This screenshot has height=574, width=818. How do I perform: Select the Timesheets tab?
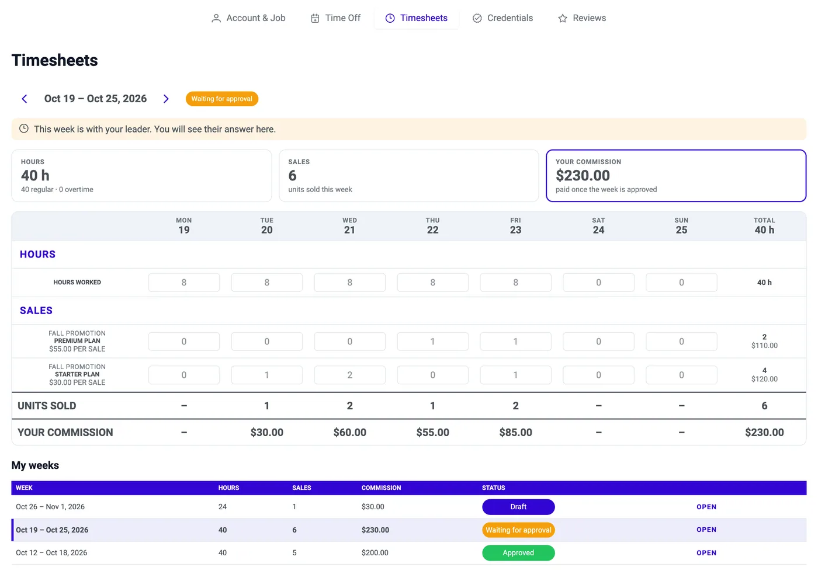tap(417, 18)
